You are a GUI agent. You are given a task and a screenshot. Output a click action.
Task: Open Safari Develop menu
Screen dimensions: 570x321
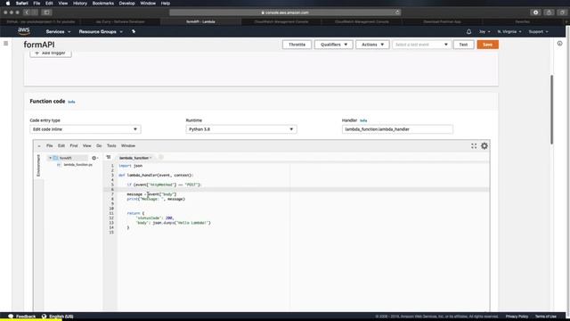coord(126,4)
